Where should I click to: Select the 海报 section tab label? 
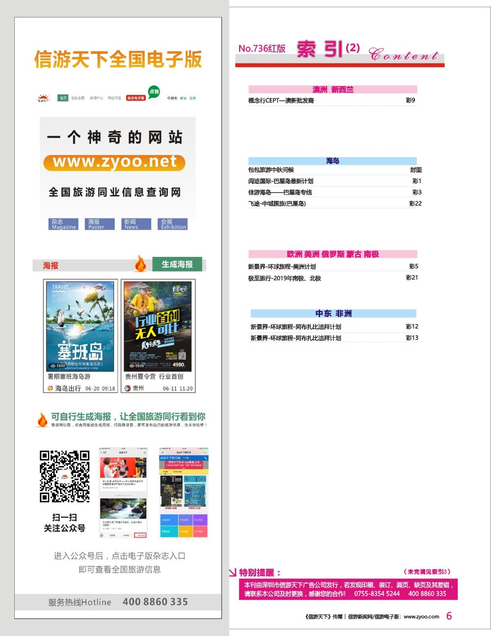51,266
